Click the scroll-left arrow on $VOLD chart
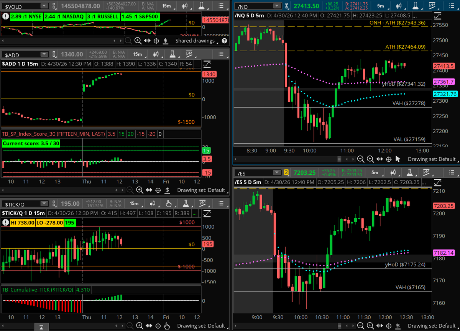Image resolution: width=460 pixels, height=331 pixels. [3, 41]
